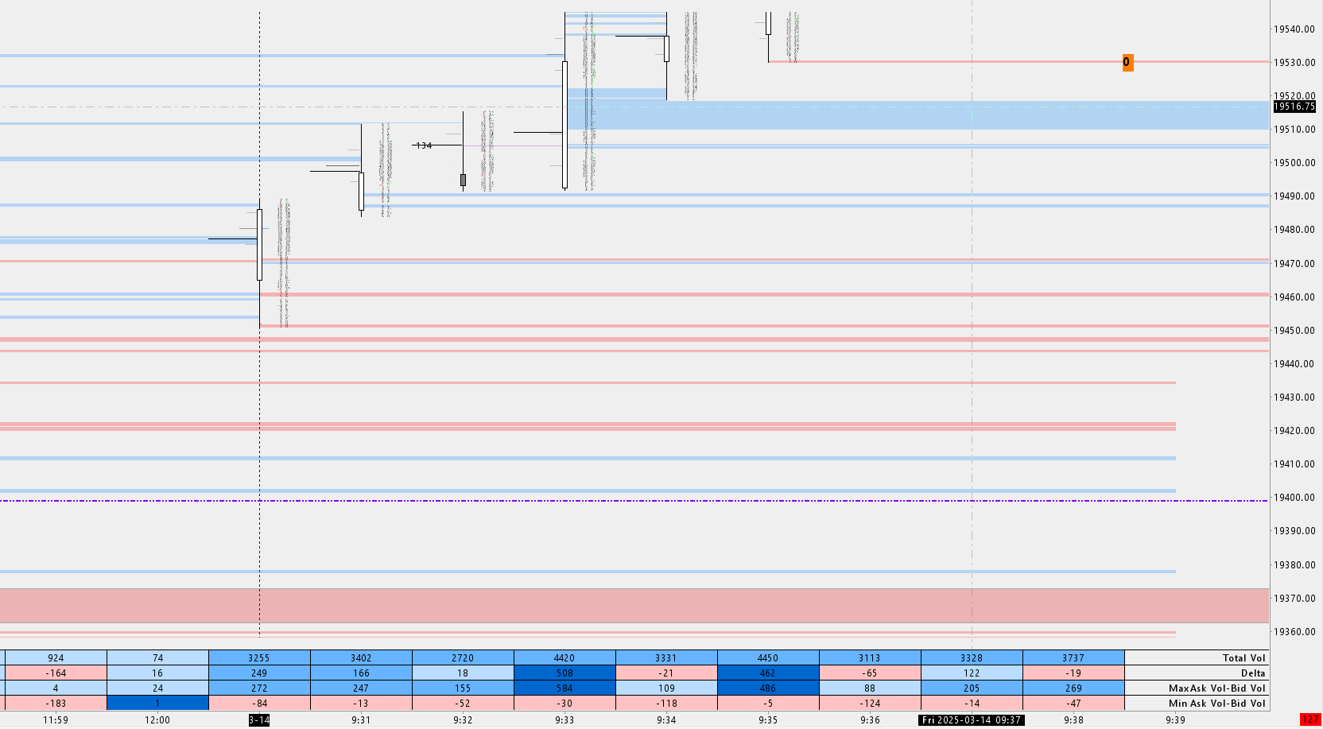
Task: Click the 19540.00 price axis label
Action: (1294, 29)
